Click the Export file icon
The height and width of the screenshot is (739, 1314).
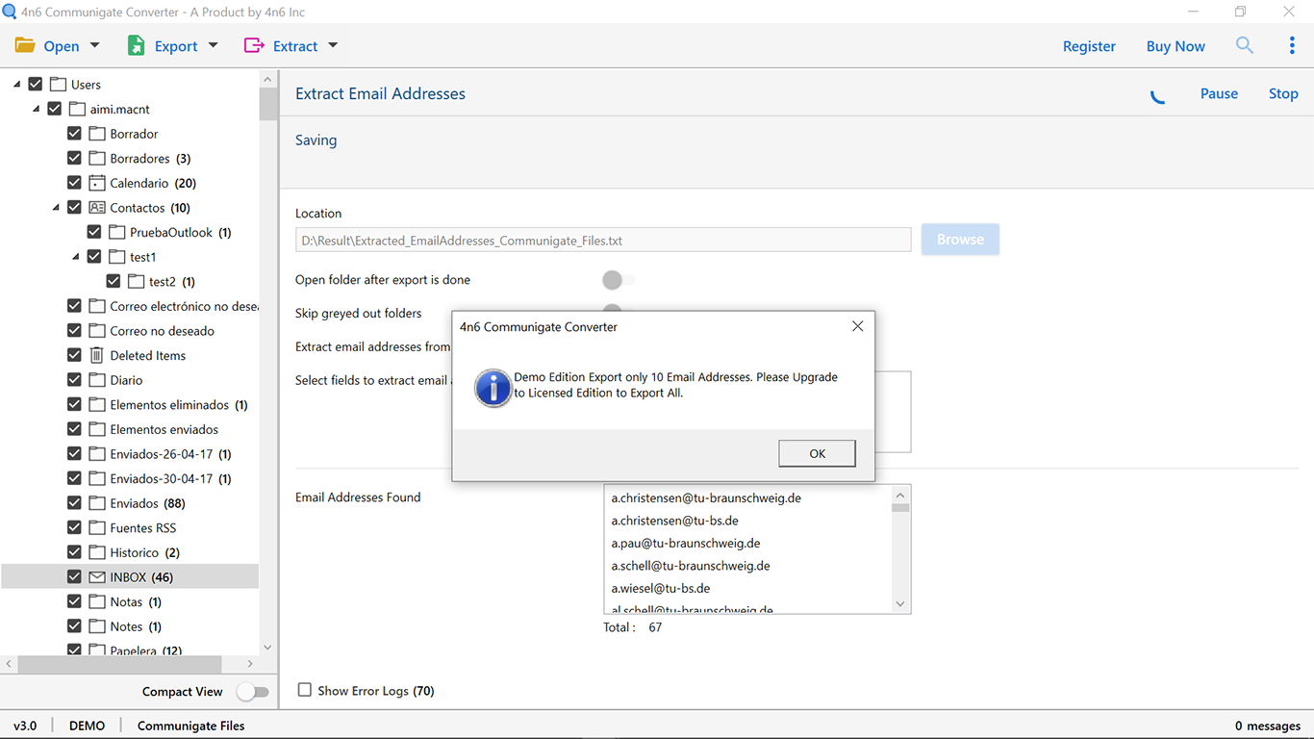(137, 45)
